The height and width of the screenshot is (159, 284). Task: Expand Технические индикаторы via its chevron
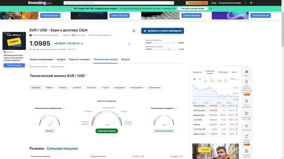[x=64, y=108]
